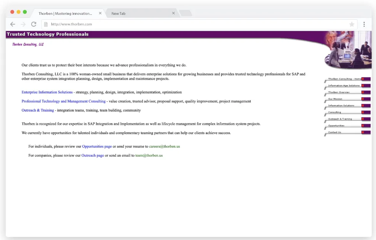Open the browser three-dot menu
This screenshot has width=376, height=240.
364,24
